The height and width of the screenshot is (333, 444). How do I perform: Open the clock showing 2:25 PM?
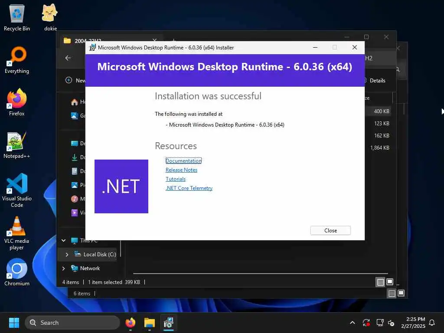pos(413,323)
